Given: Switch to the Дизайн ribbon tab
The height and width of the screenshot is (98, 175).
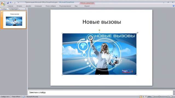Looking at the screenshot, I should coord(28,6).
